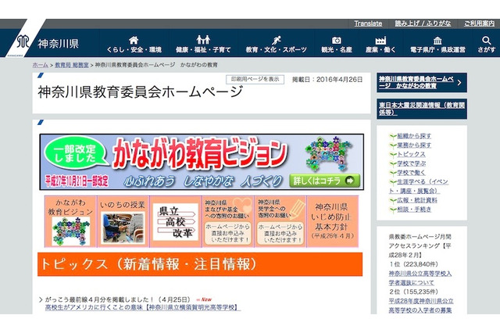The image size is (500, 333).
Task: Click 神奈川県教育委員会ホームページ page heading
Action: tap(141, 92)
